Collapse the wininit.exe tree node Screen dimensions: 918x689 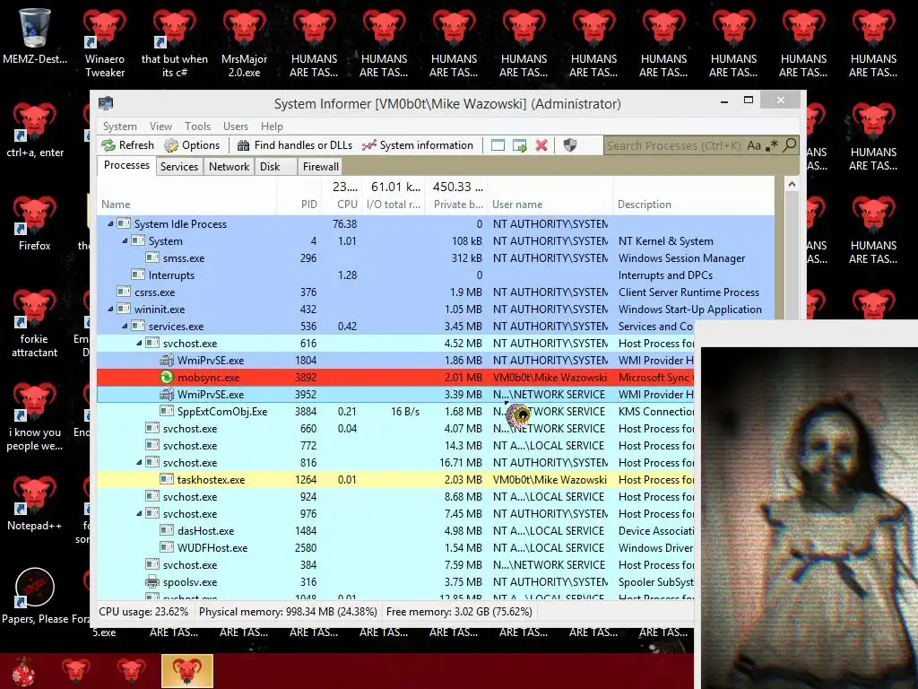tap(110, 309)
